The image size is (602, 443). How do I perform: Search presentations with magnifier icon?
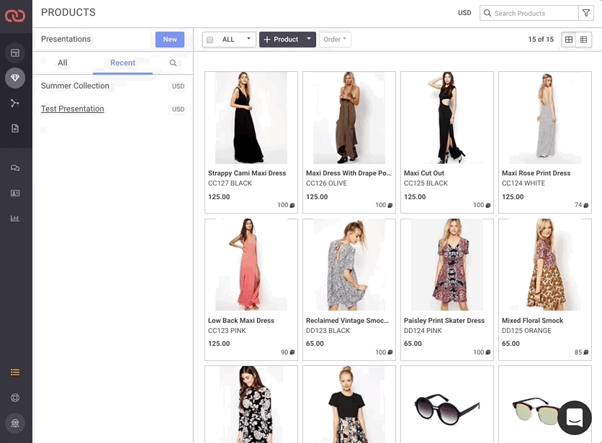tap(173, 63)
